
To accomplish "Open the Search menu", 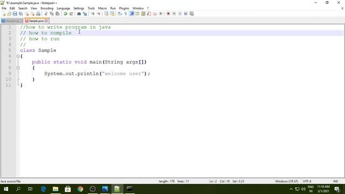I will pos(23,8).
